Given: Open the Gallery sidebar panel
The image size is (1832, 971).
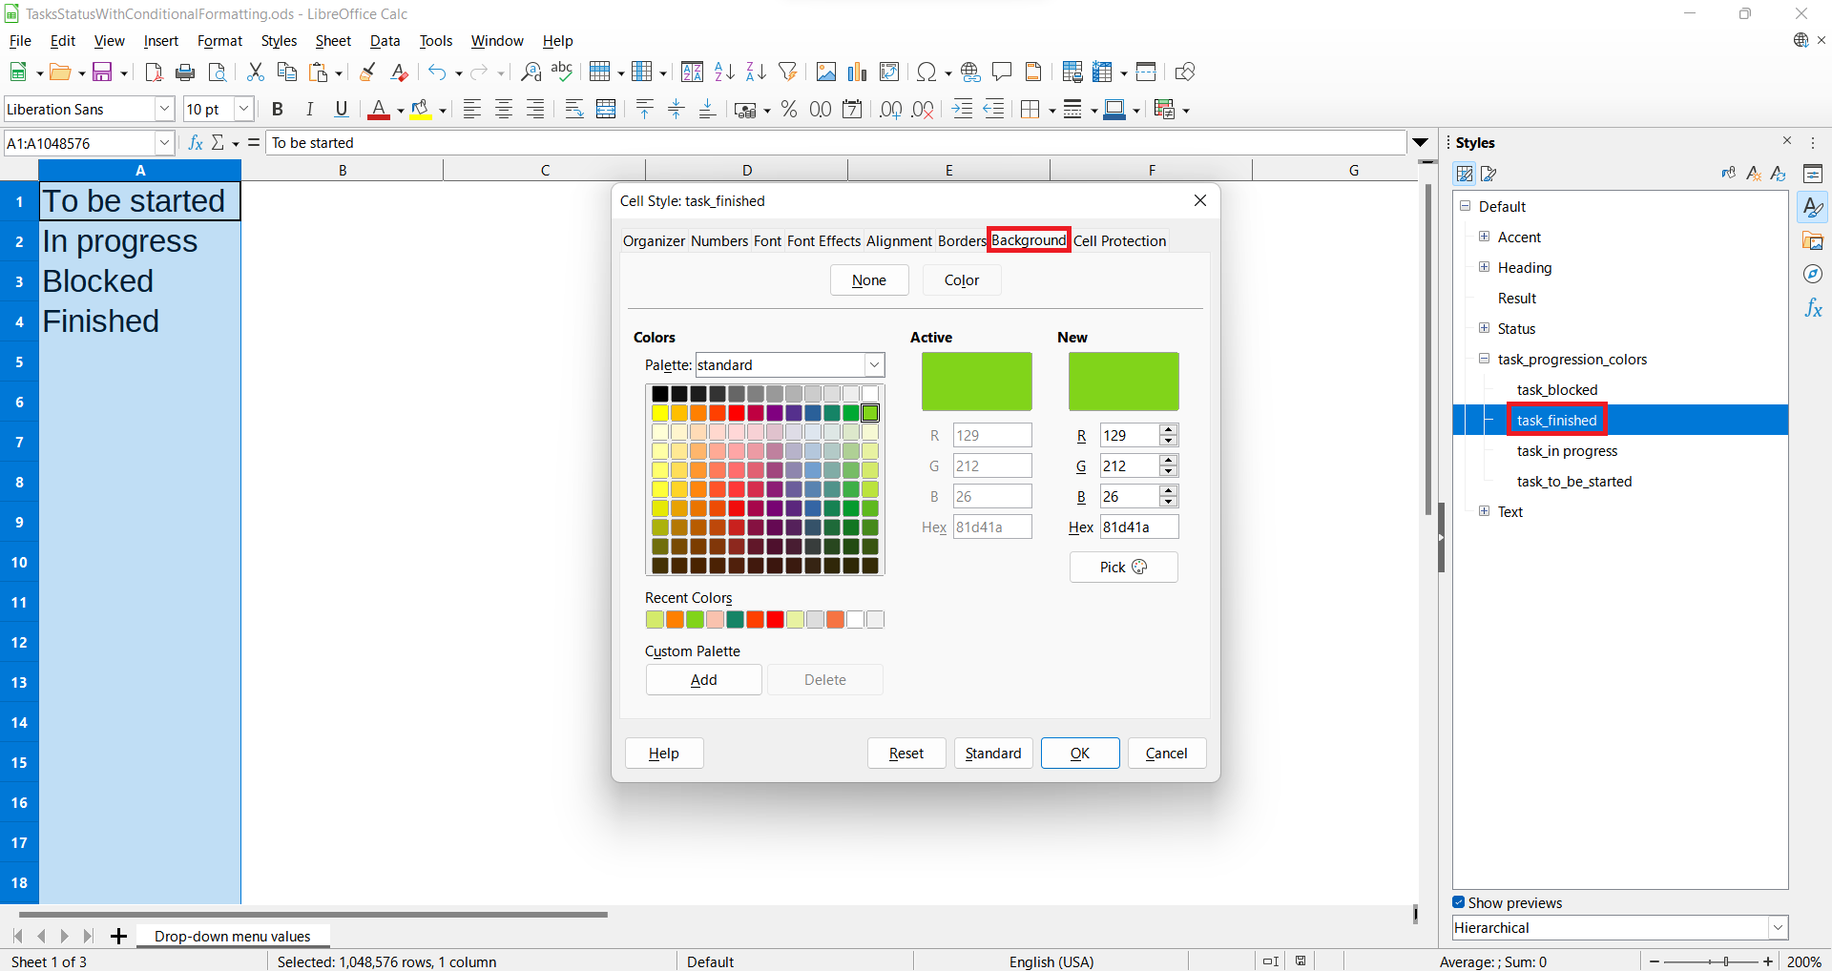Looking at the screenshot, I should [1814, 240].
